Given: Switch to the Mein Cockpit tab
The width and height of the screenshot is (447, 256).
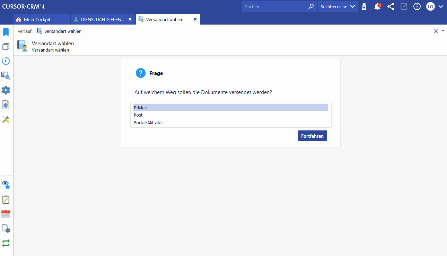Looking at the screenshot, I should point(37,19).
